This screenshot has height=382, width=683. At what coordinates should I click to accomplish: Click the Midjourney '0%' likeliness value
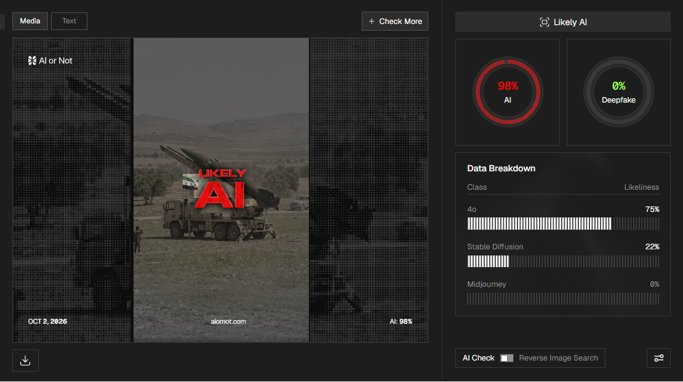coord(654,284)
